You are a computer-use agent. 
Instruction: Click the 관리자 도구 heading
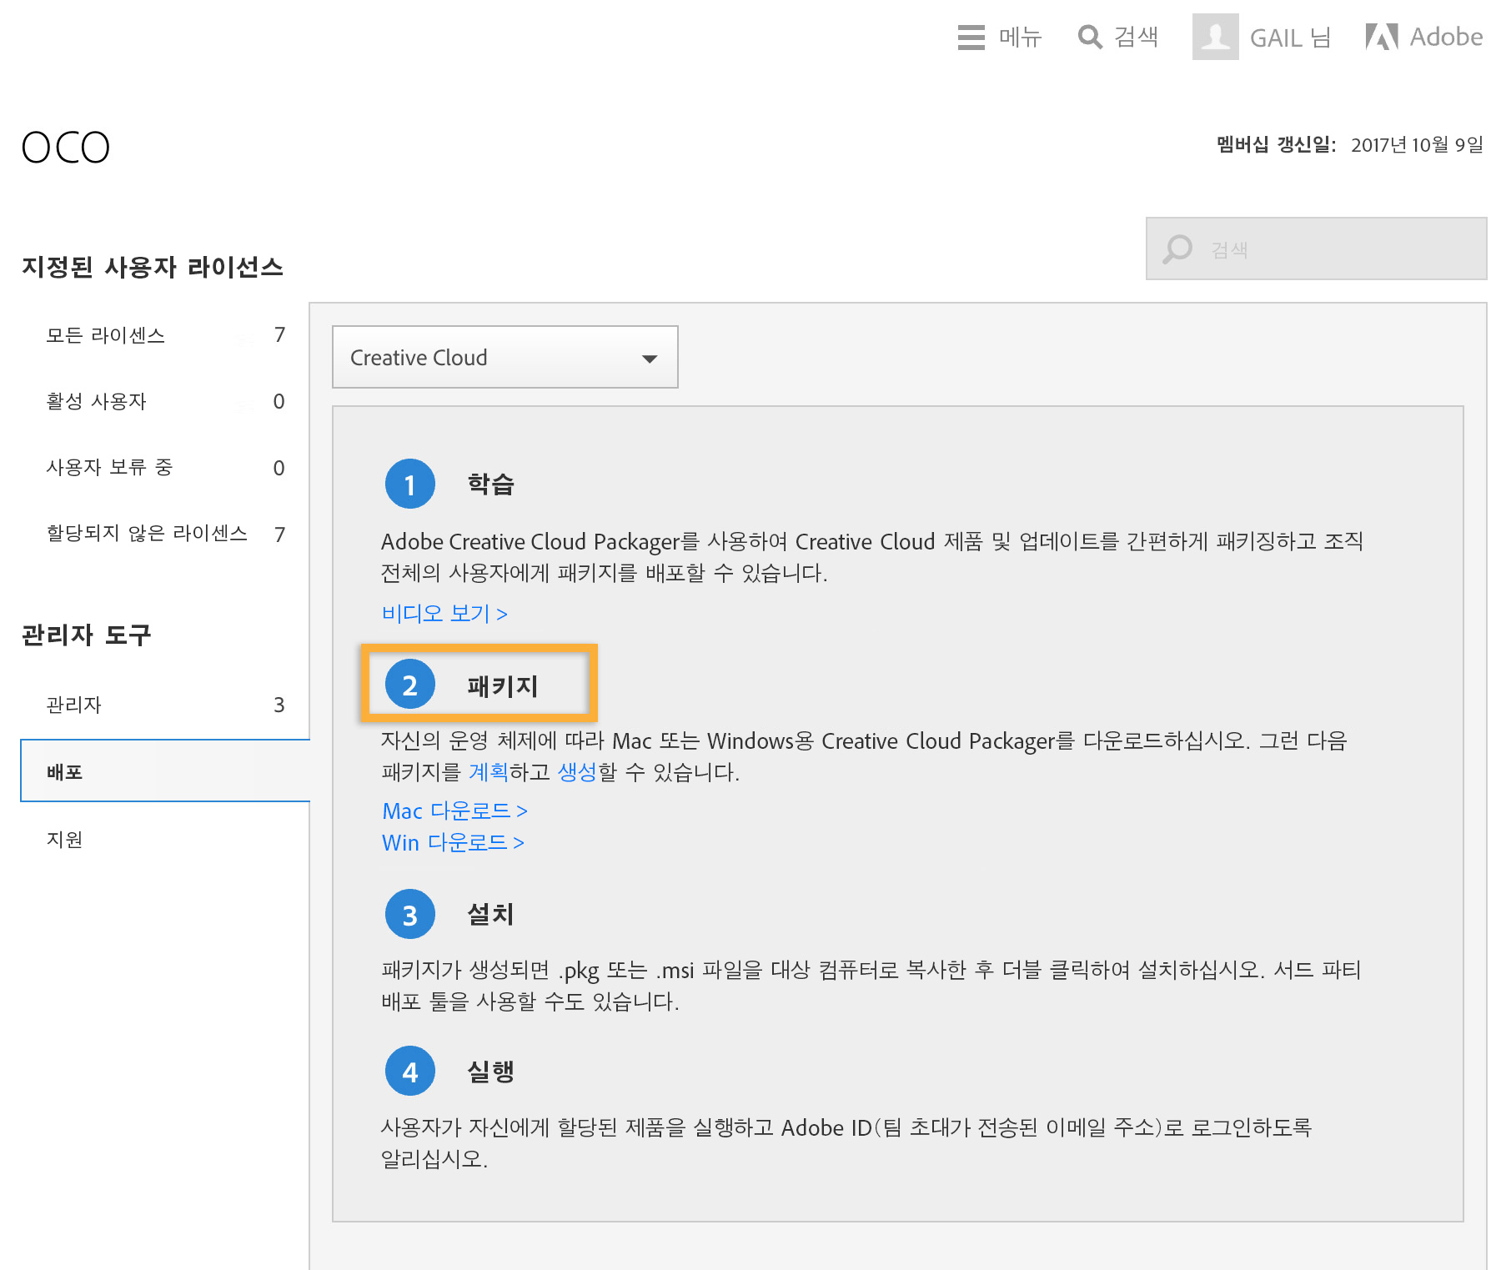coord(87,635)
